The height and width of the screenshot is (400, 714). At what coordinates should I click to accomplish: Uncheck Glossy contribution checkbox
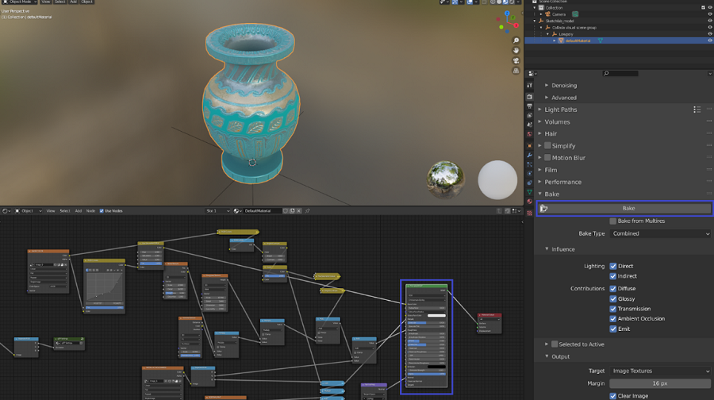click(x=613, y=299)
